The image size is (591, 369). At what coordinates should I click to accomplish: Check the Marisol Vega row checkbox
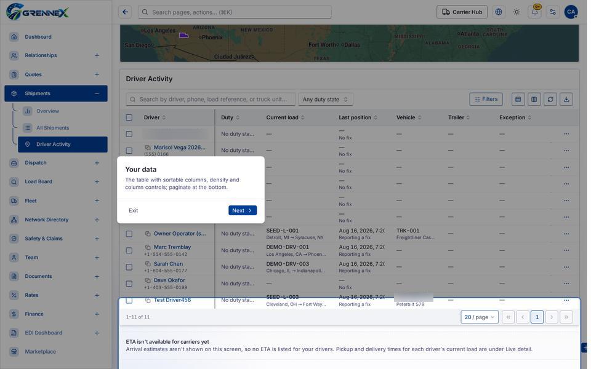[x=129, y=151]
